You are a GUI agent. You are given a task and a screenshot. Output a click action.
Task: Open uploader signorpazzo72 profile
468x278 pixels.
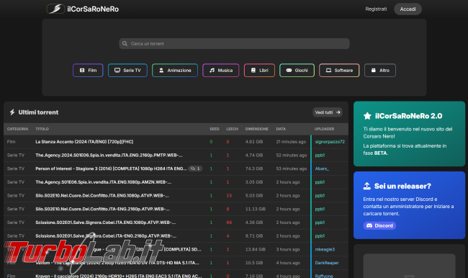pos(330,142)
